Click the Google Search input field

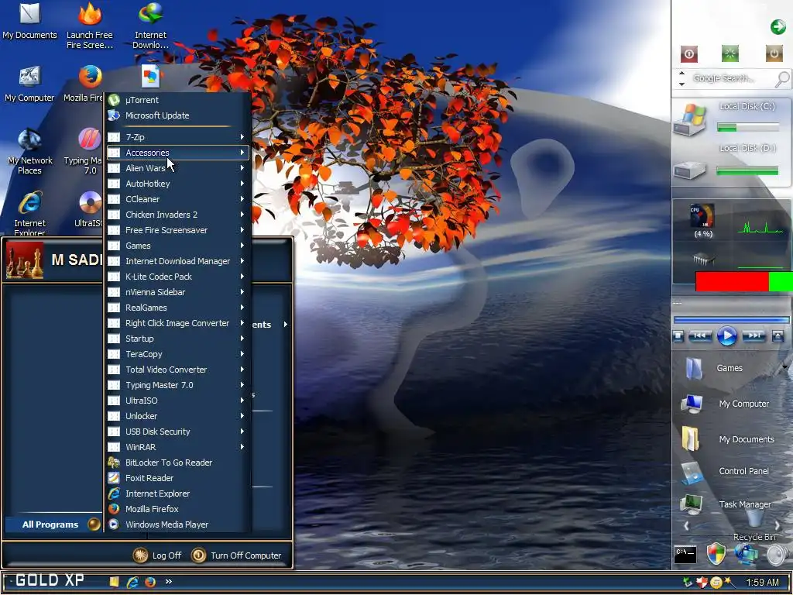tap(731, 78)
